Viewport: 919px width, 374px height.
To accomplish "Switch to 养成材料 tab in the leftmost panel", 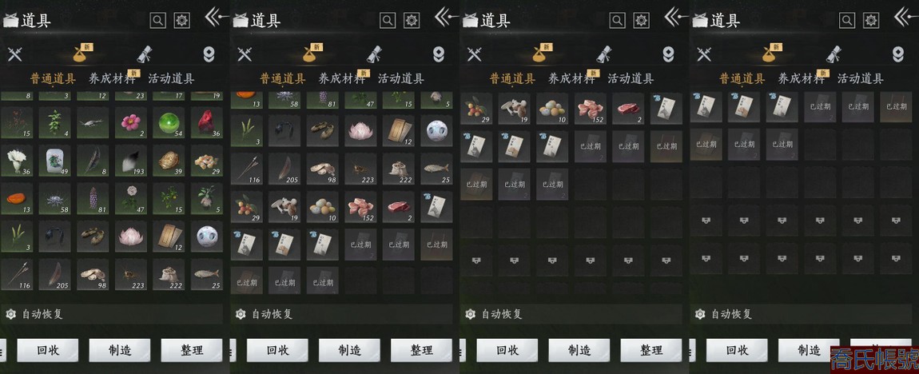I will 111,78.
